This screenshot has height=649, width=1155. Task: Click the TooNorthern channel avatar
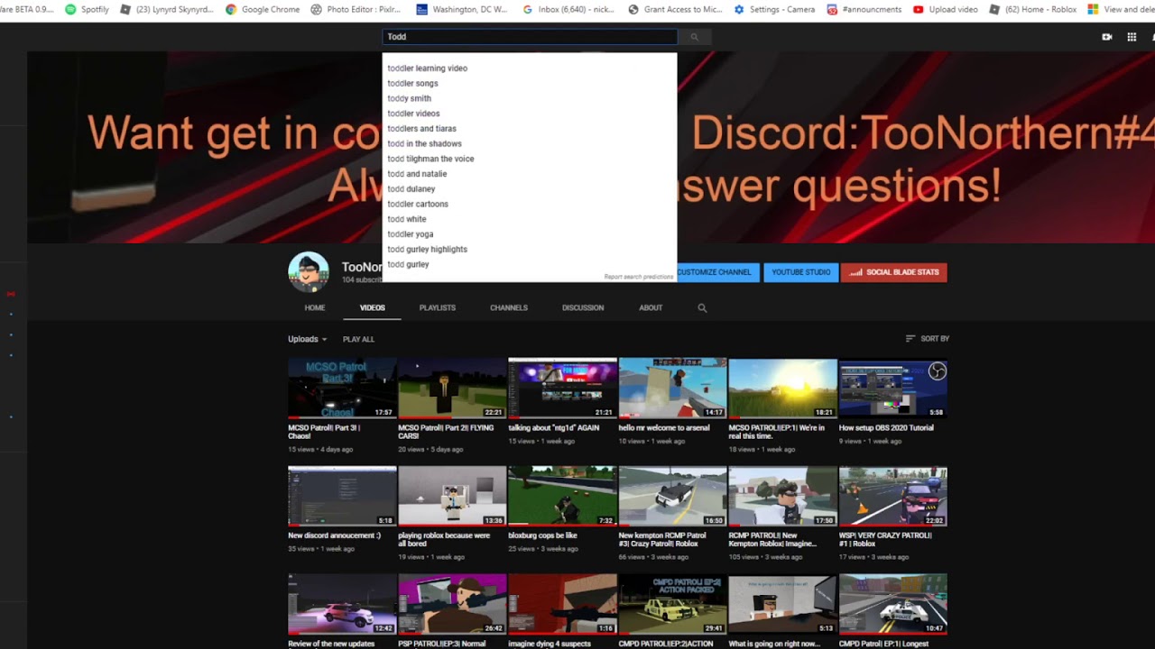(309, 271)
